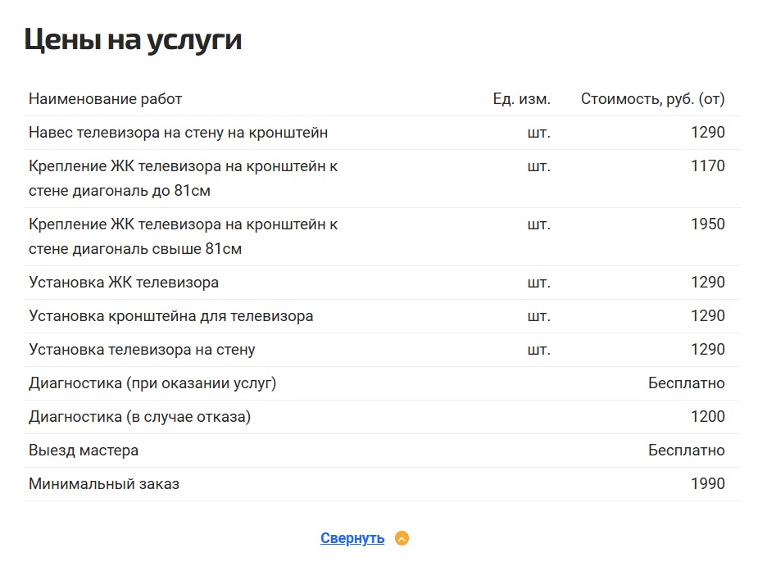This screenshot has height=566, width=758.
Task: Click the "Цены на услуги" heading
Action: (133, 39)
